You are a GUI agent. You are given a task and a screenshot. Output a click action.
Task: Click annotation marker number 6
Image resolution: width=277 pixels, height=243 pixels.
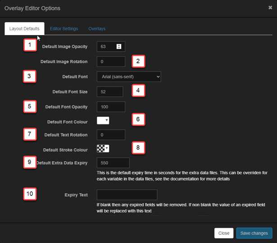click(138, 119)
